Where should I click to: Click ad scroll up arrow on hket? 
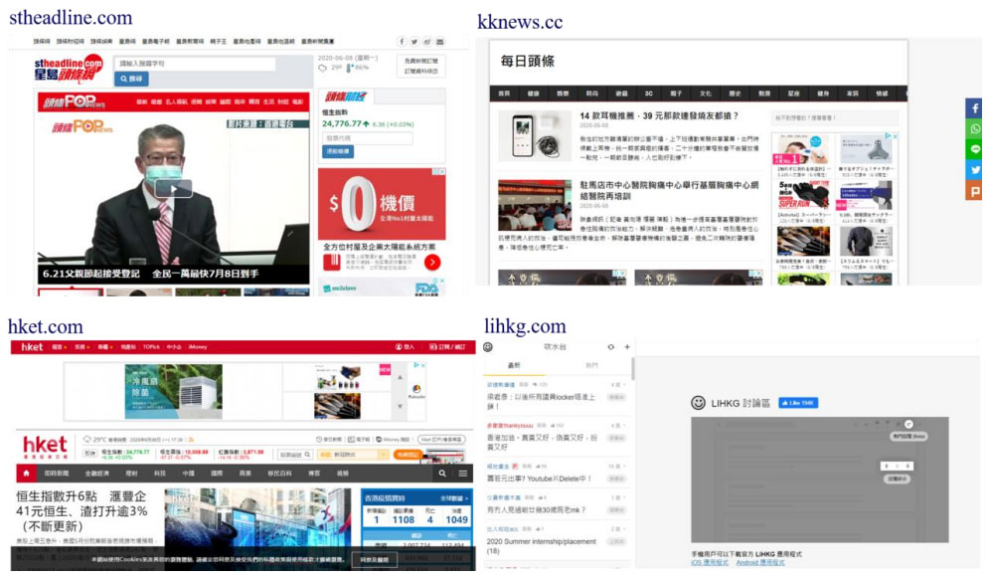point(400,377)
